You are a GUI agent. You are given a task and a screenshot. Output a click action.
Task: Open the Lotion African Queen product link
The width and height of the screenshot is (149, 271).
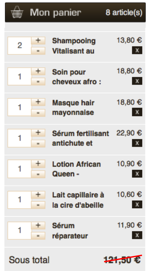click(76, 169)
